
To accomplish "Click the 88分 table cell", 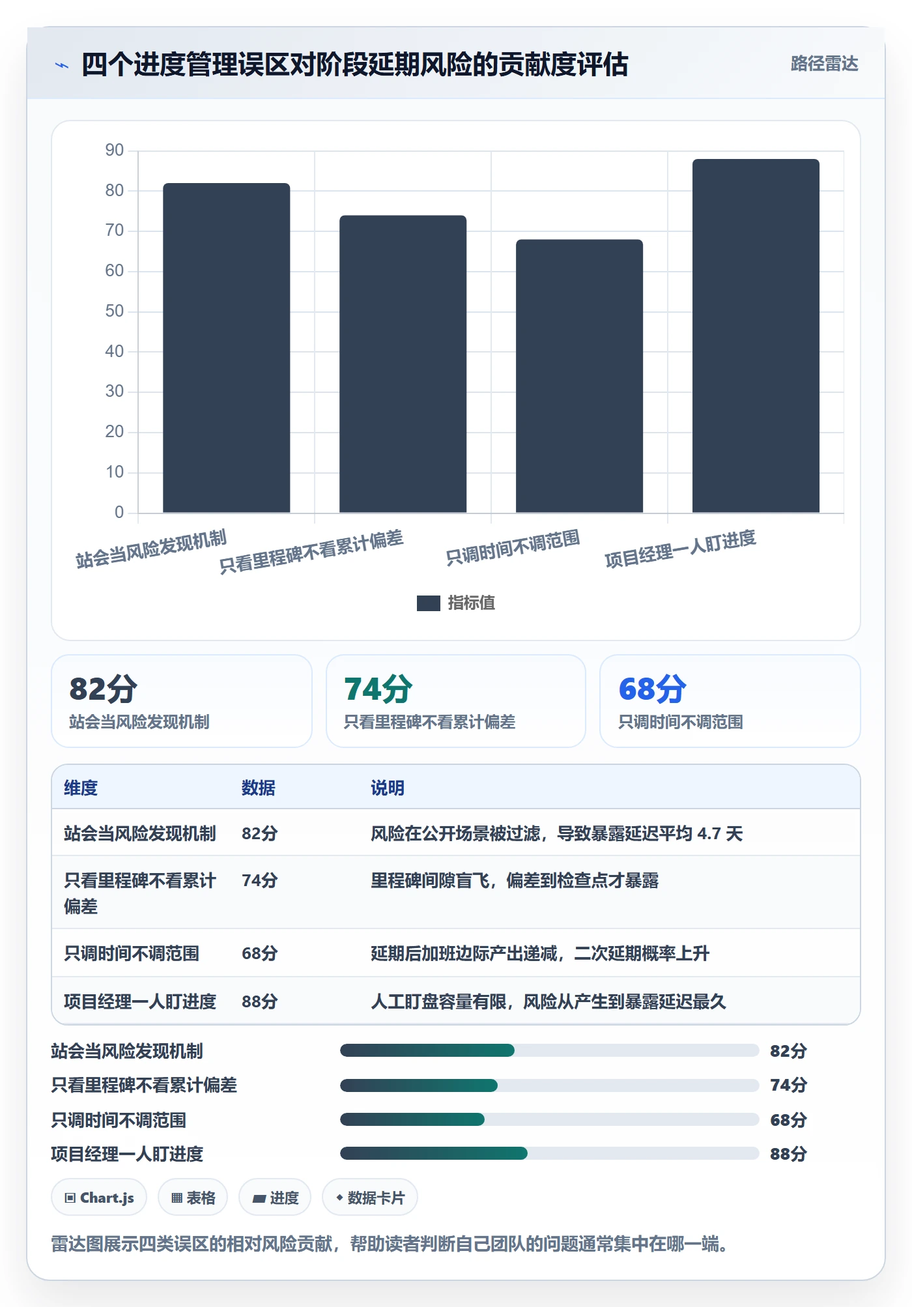I will pos(259,1001).
